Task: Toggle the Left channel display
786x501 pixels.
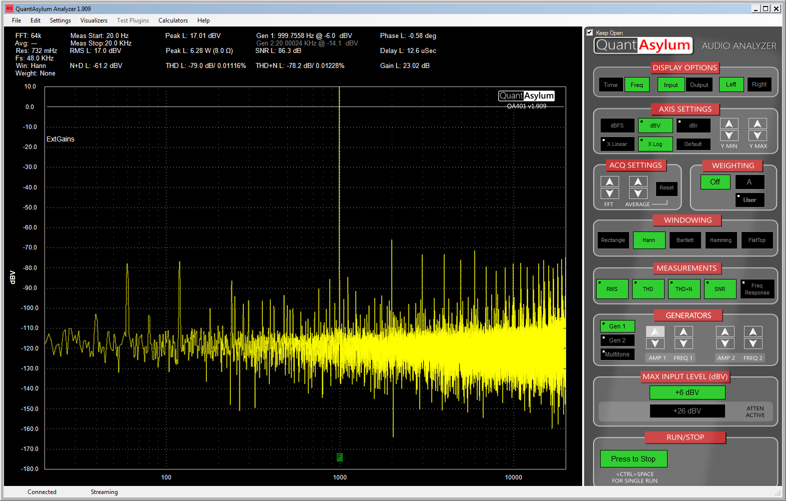Action: point(731,84)
